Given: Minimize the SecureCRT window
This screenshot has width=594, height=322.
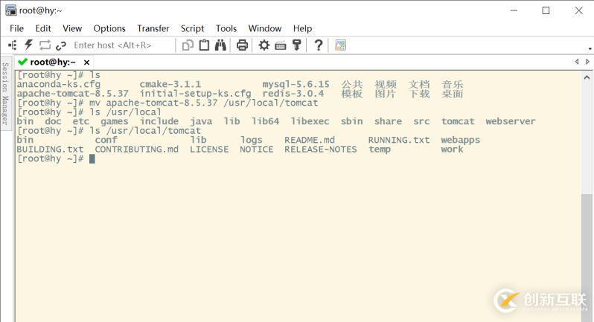Looking at the screenshot, I should (x=514, y=10).
